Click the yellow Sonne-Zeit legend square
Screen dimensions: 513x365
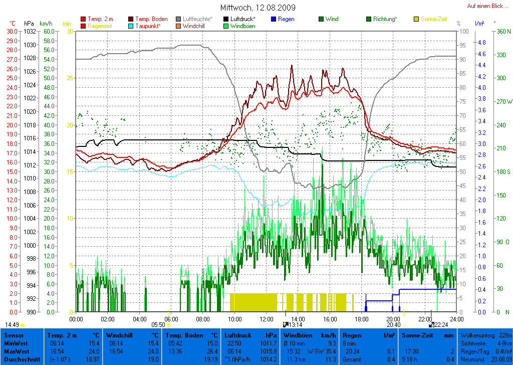[416, 20]
